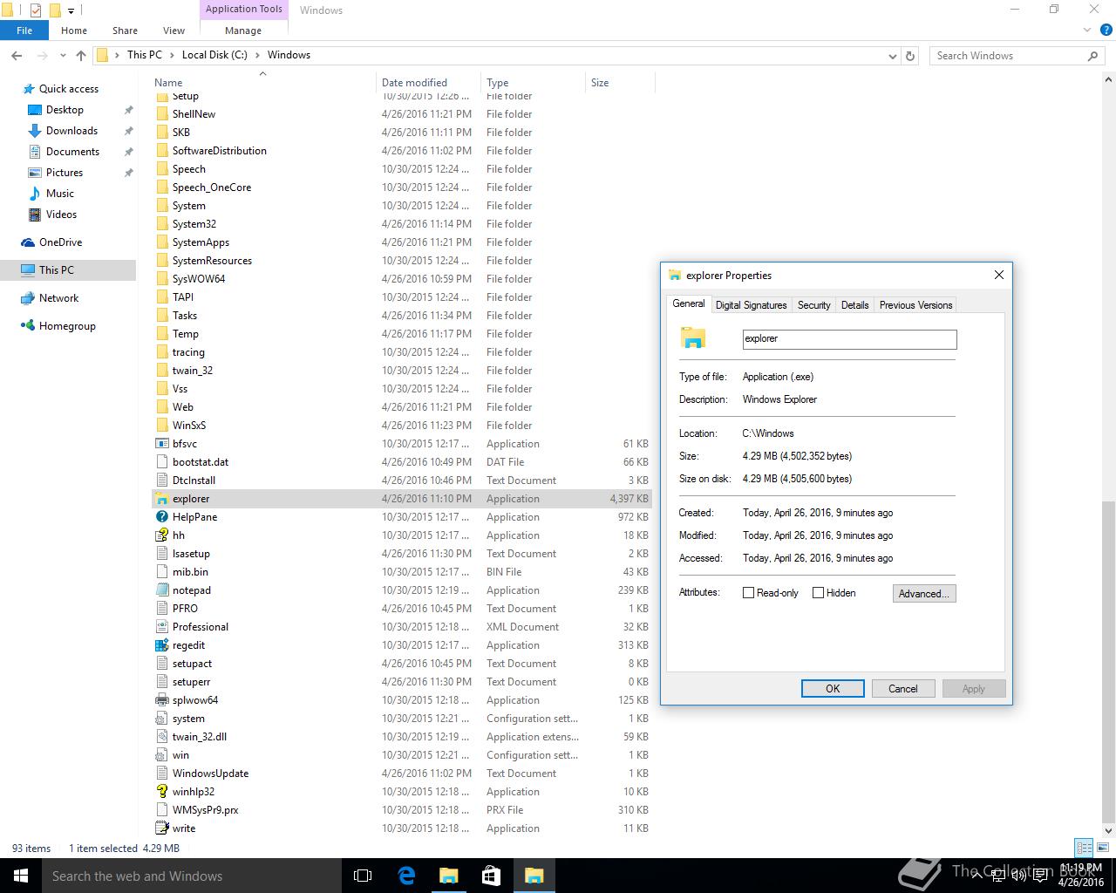
Task: Open the recent locations dropdown arrow
Action: [x=63, y=55]
